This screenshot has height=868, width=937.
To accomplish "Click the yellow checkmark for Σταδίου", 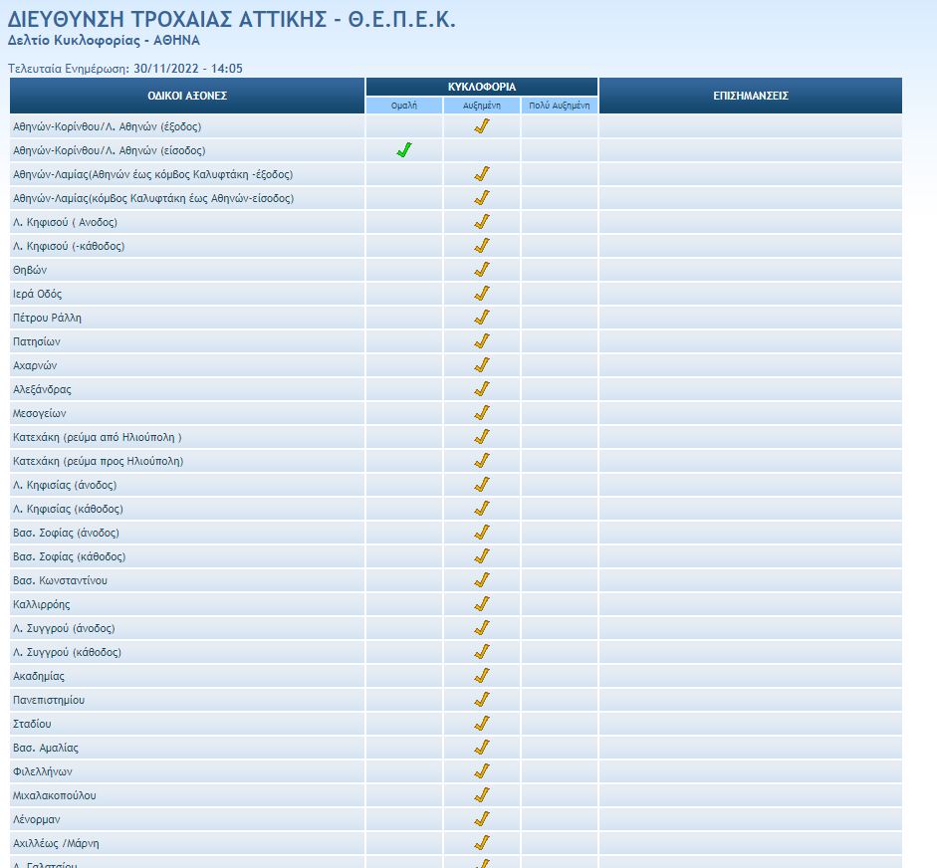I will click(x=482, y=724).
